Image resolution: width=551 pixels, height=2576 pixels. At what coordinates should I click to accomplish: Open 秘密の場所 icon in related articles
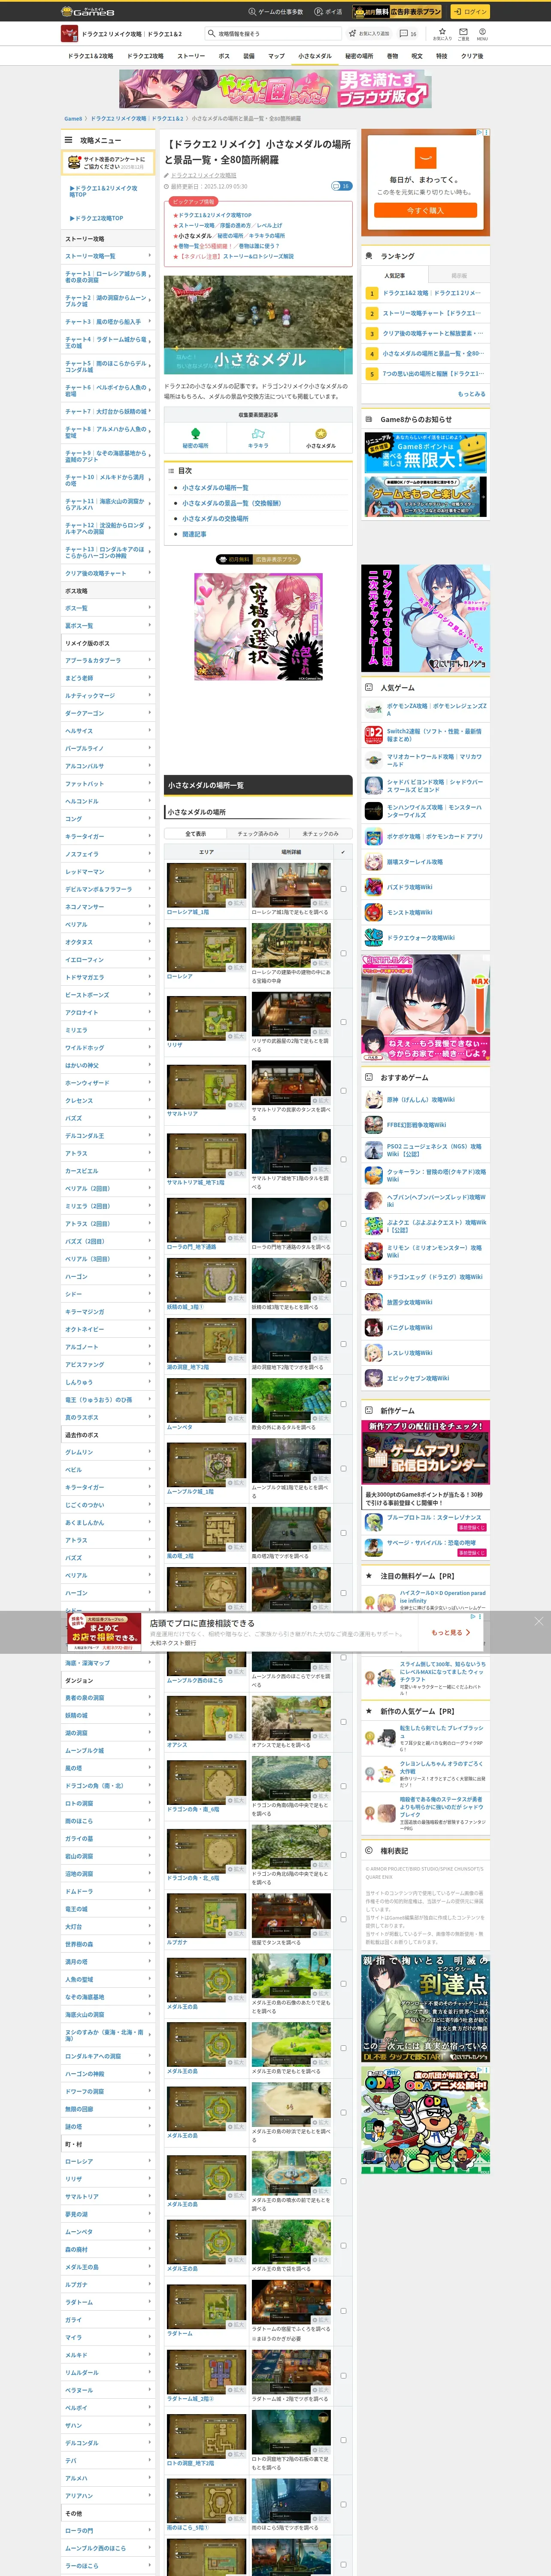[196, 433]
